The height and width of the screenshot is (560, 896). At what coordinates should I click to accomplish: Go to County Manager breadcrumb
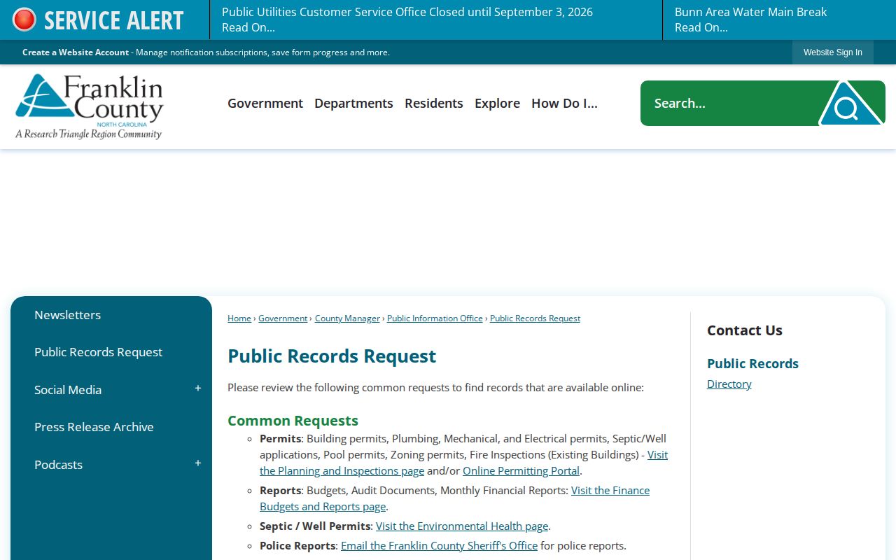[x=347, y=318]
